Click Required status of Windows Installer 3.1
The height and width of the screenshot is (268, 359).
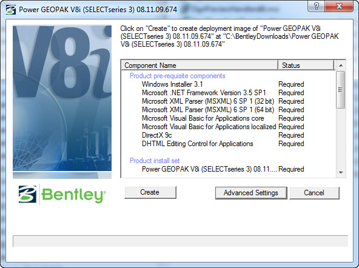291,84
